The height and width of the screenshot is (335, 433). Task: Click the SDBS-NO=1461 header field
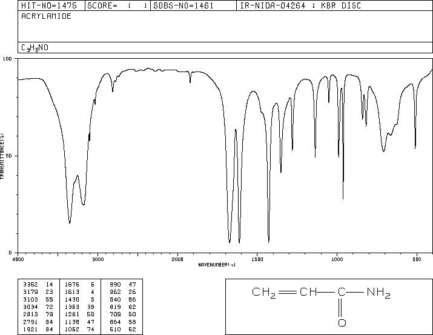tap(193, 5)
